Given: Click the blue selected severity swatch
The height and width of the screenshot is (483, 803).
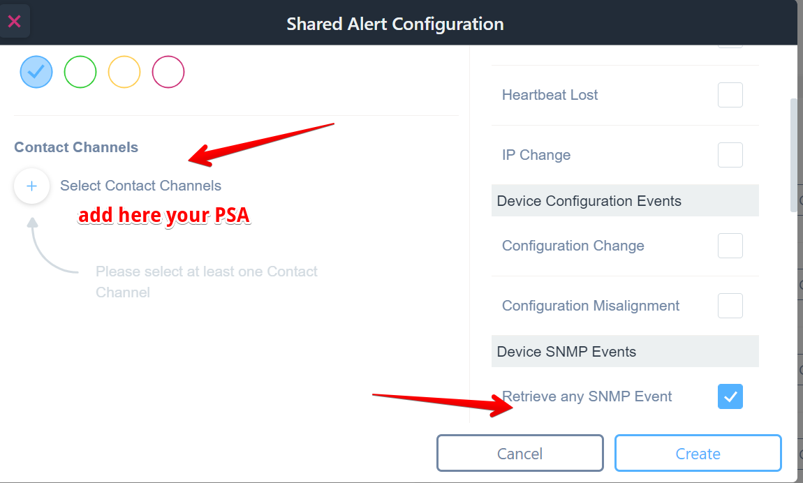Looking at the screenshot, I should 36,72.
